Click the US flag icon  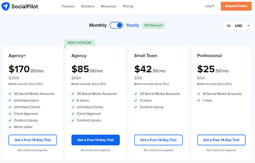229,26
